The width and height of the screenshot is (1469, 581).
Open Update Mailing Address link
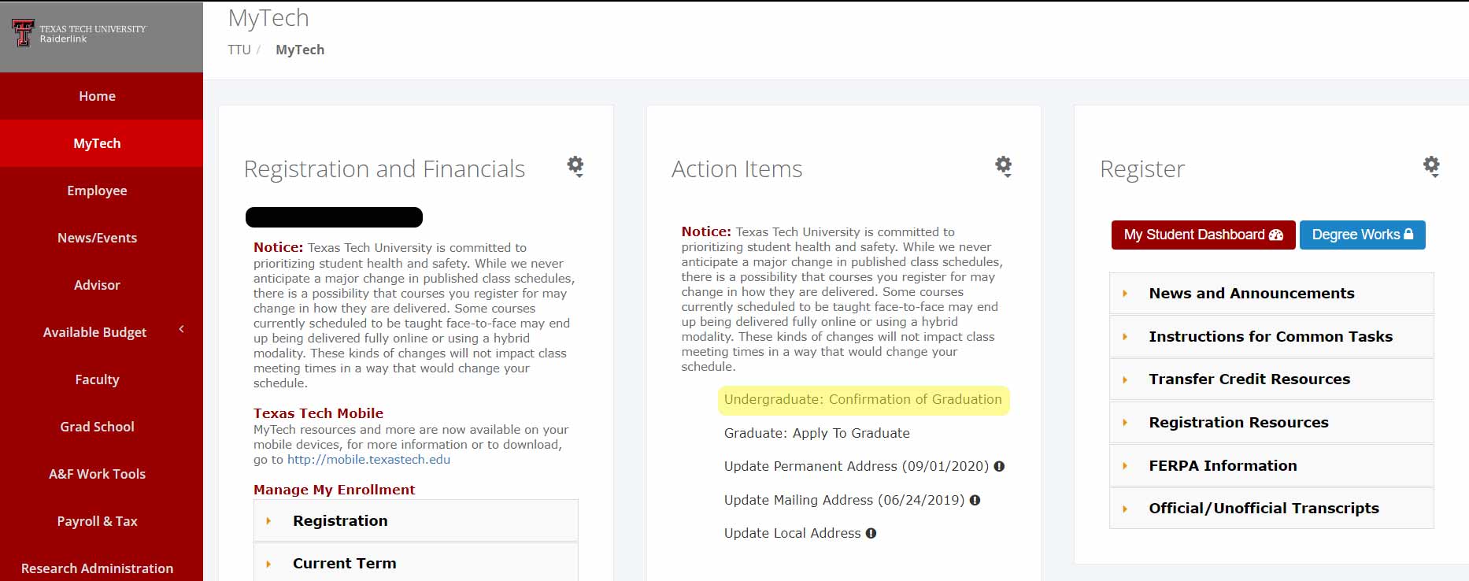pyautogui.click(x=844, y=500)
